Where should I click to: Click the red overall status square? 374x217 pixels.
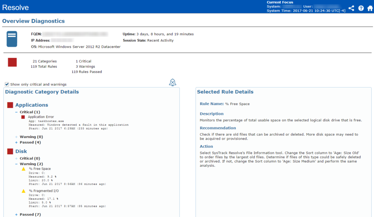[x=12, y=62]
